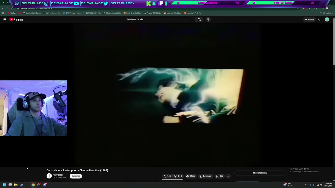Viewport: 335px width, 188px height.
Task: Click the browser address bar URL
Action: pyautogui.click(x=36, y=8)
